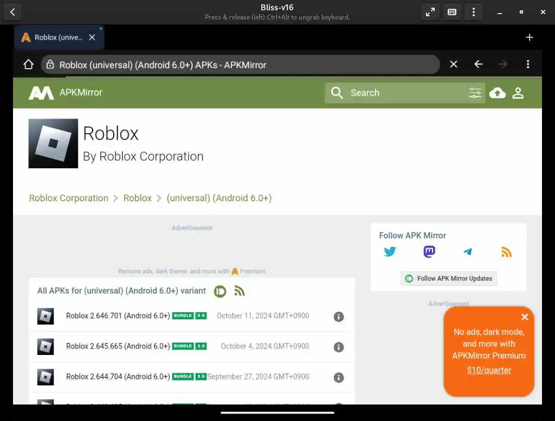
Task: Toggle fullscreen with the expand arrows icon
Action: [x=430, y=12]
